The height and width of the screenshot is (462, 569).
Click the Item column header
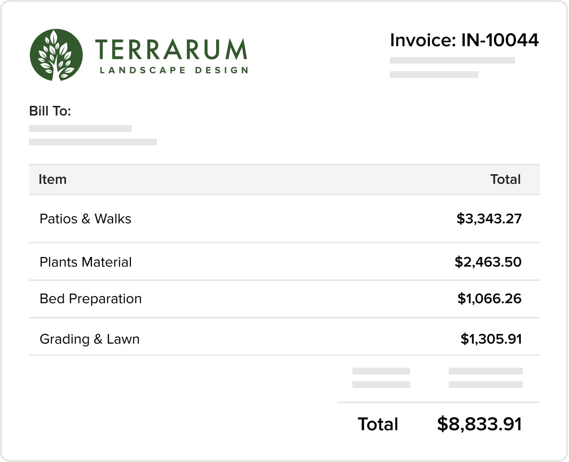[x=52, y=179]
